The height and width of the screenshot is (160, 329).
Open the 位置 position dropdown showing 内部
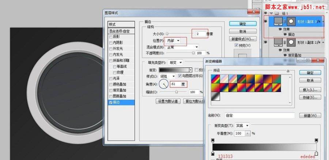(x=173, y=41)
